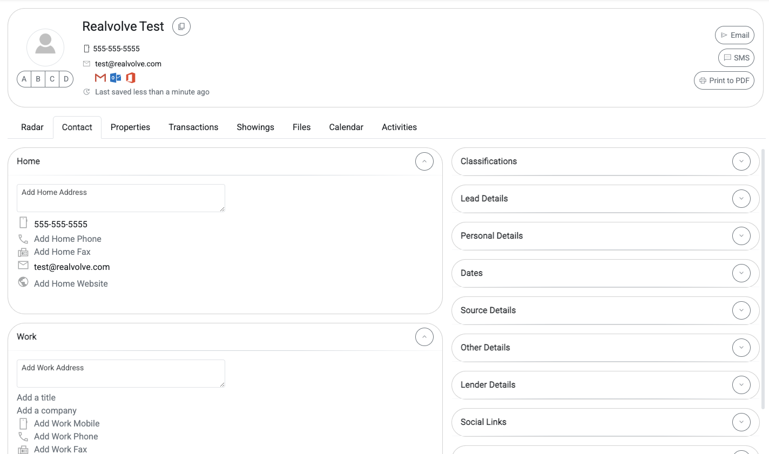Click the copy contact icon beside Realvolve Test
This screenshot has width=769, height=454.
(181, 26)
